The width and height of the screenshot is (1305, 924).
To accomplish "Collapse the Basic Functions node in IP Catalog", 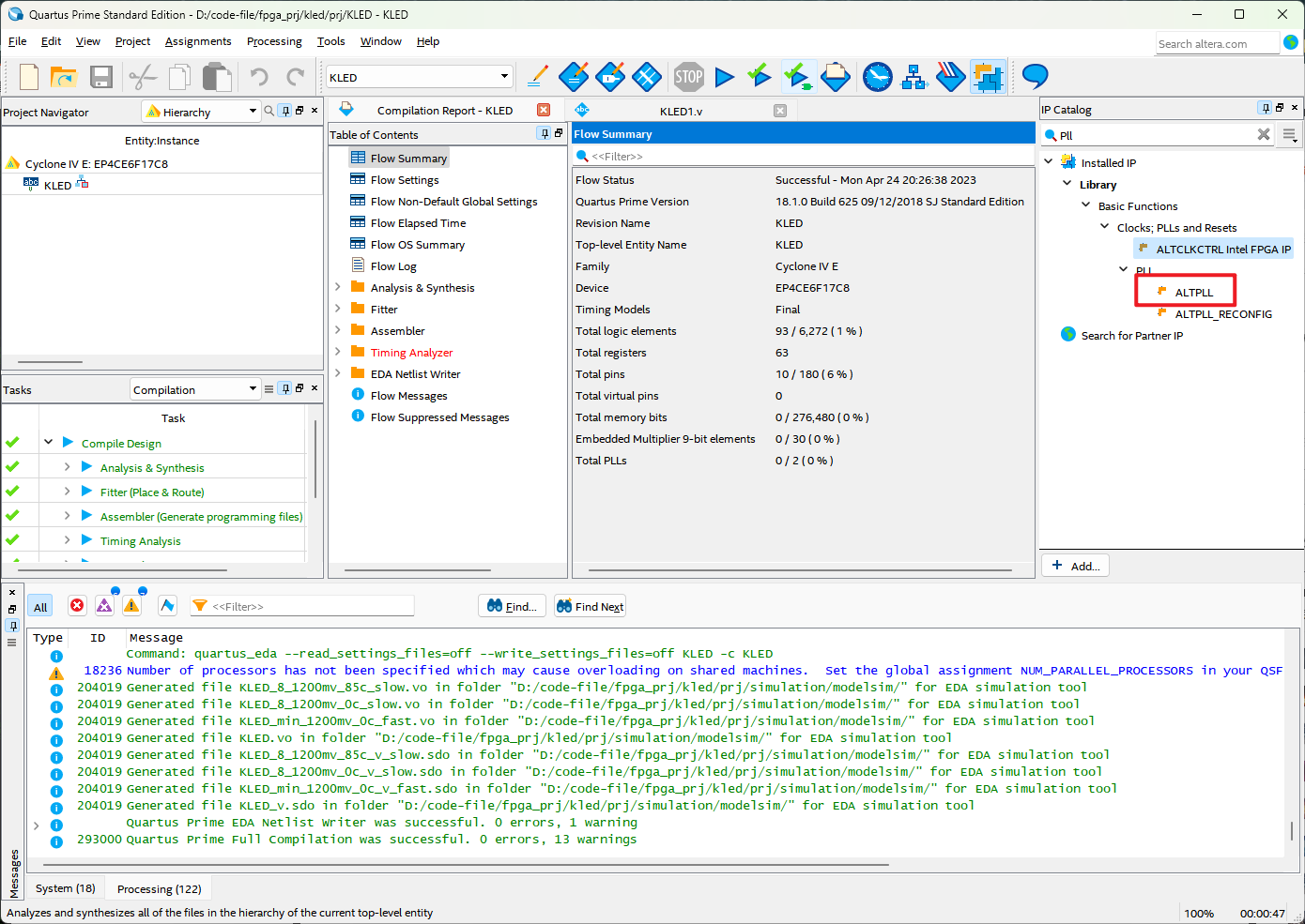I will point(1086,205).
